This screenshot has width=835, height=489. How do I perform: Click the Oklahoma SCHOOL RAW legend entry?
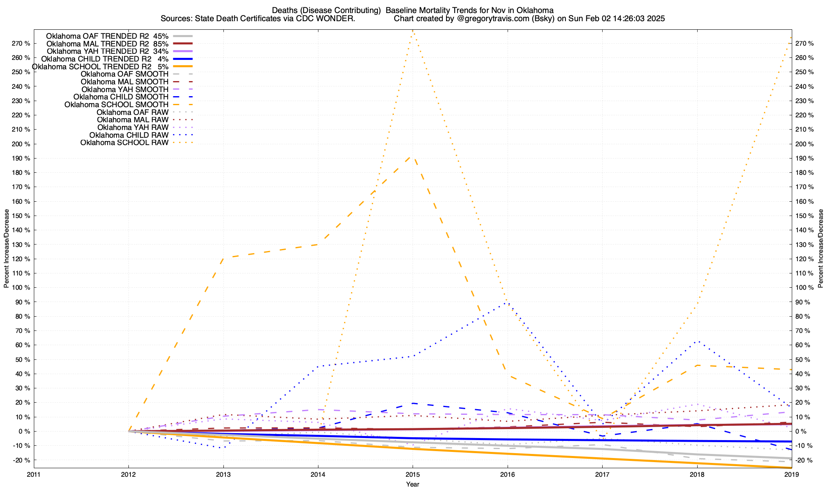(124, 143)
